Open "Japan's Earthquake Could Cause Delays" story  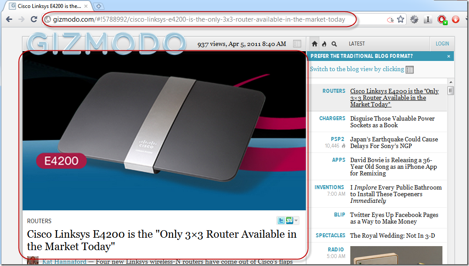[x=394, y=142]
